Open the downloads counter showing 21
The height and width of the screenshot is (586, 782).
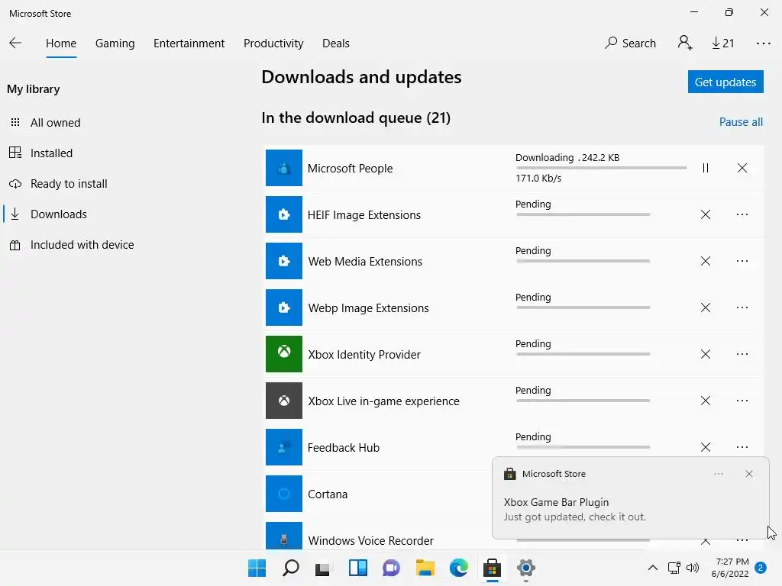722,43
